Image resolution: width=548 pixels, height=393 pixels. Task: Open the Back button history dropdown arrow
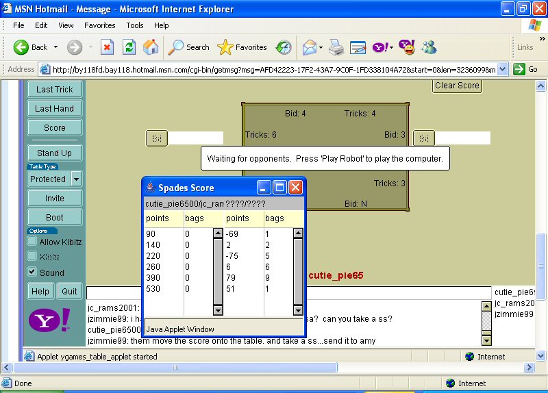click(56, 47)
